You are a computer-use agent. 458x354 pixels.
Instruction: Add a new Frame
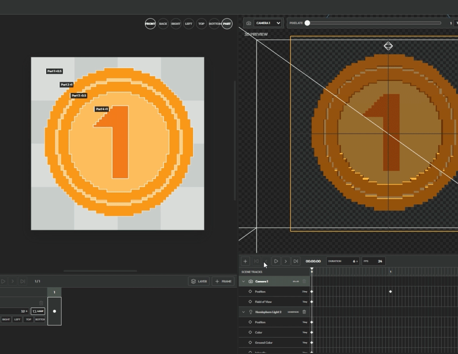coord(223,281)
